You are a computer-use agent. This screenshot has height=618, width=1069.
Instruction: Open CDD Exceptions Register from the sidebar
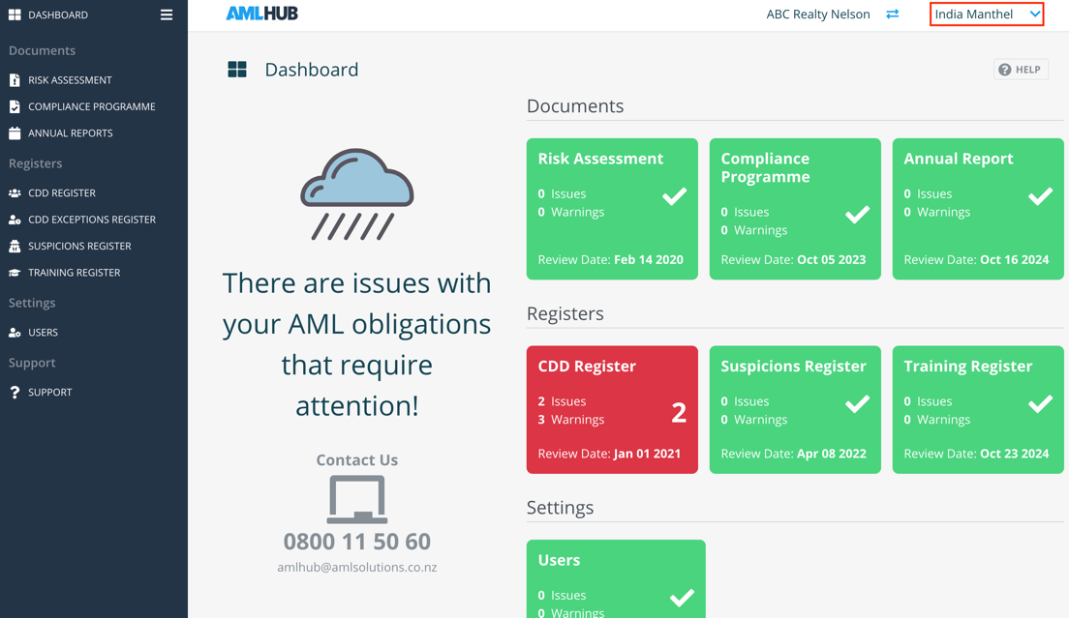[91, 220]
